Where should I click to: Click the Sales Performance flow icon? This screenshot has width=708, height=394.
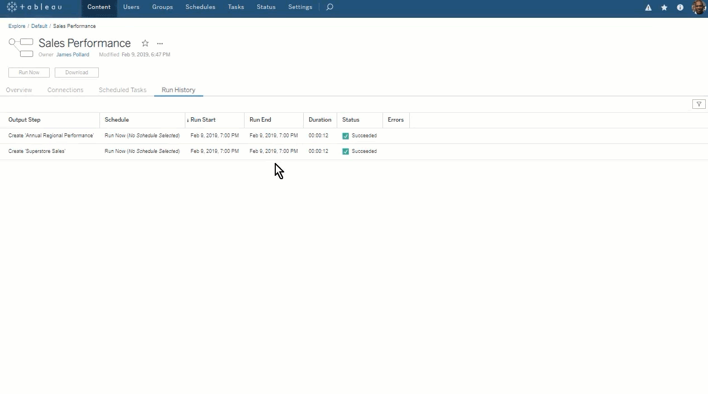tap(21, 47)
